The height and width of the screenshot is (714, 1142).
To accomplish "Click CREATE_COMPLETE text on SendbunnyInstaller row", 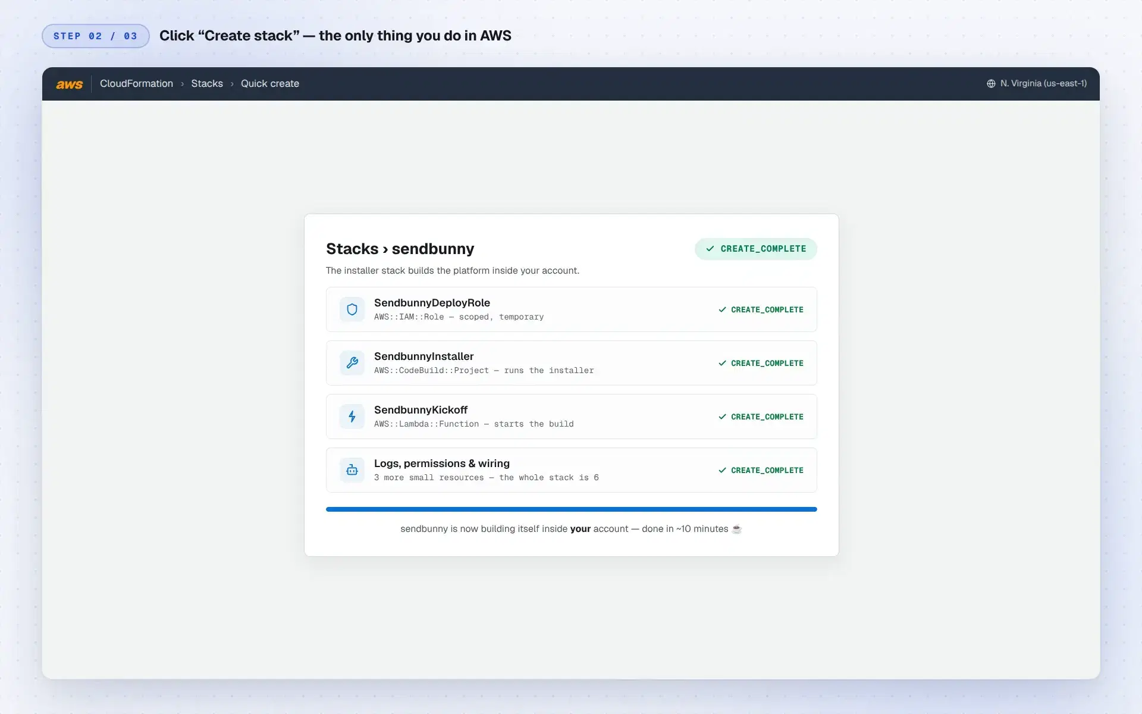I will tap(767, 363).
